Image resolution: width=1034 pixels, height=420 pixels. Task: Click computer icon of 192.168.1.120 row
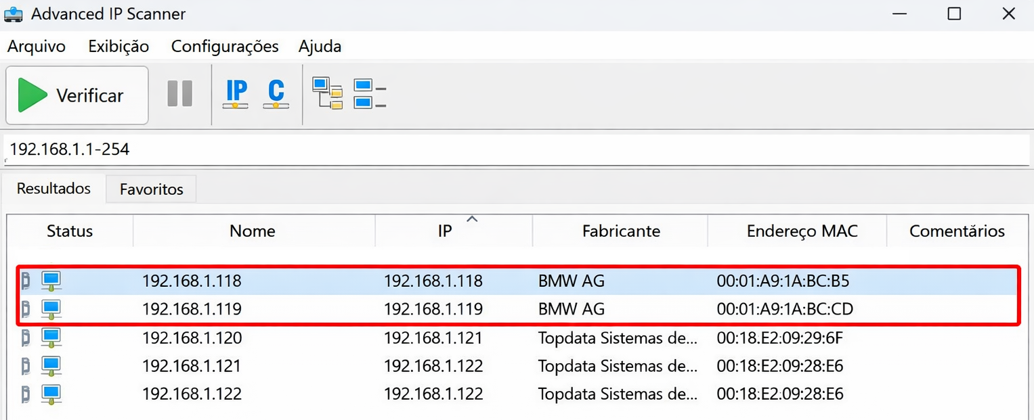click(51, 337)
